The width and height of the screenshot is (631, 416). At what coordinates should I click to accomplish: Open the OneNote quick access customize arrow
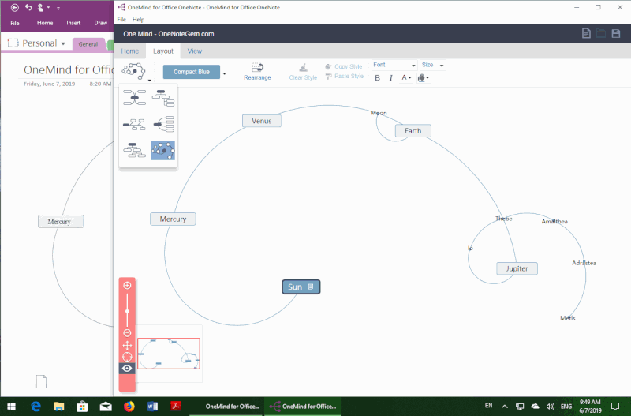pos(58,8)
